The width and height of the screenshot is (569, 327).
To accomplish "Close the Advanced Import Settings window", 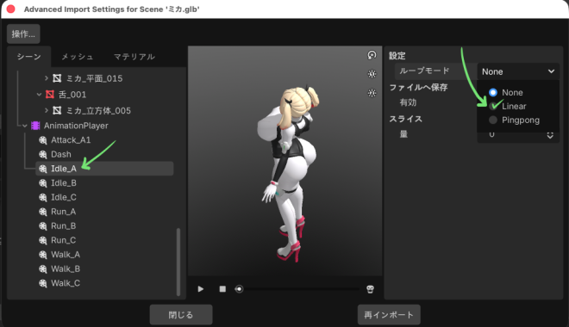I will 11,9.
